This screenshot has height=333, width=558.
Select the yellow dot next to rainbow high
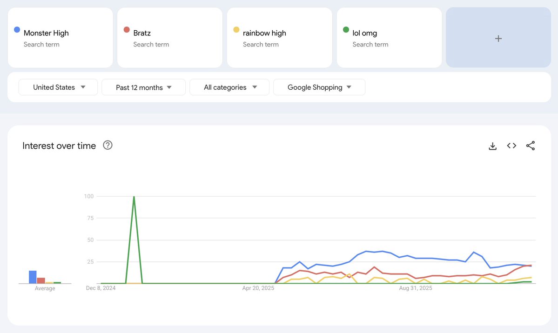[236, 29]
